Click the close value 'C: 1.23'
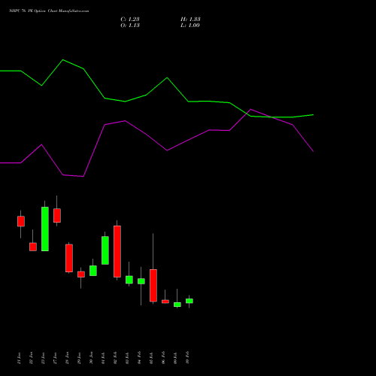 pos(130,20)
